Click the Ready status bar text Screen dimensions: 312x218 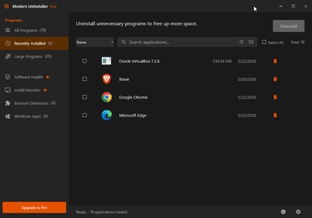pyautogui.click(x=102, y=212)
